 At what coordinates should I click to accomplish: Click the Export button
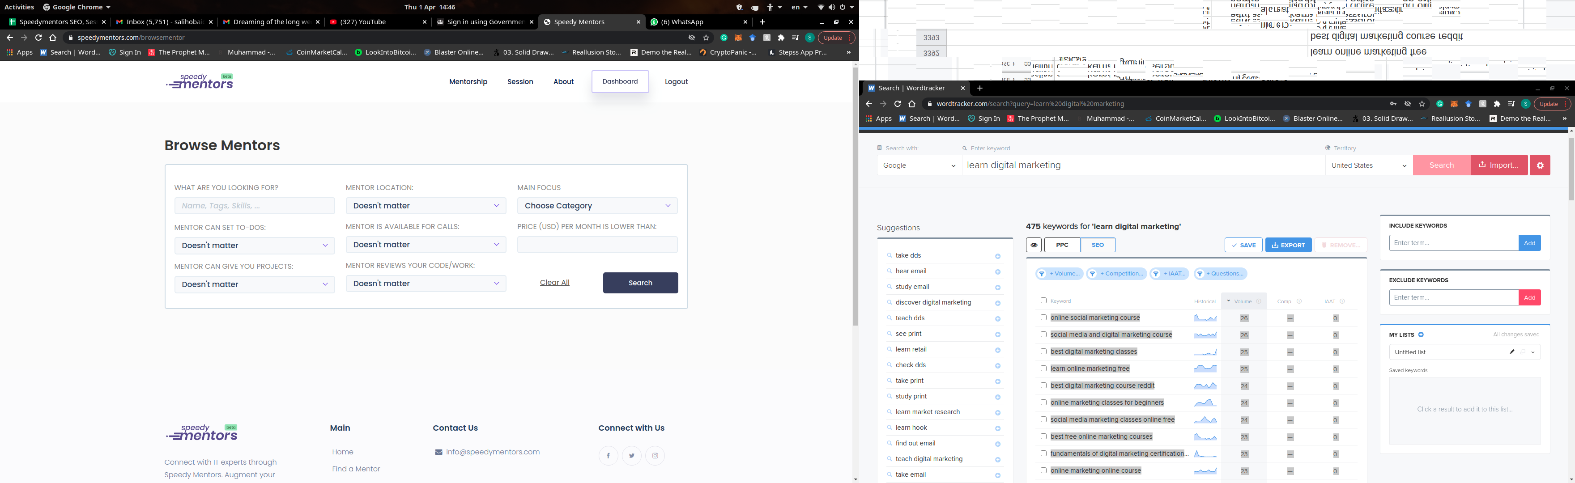pos(1288,245)
